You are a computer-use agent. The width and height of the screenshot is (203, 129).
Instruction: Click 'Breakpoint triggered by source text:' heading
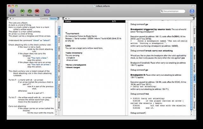[151, 30]
